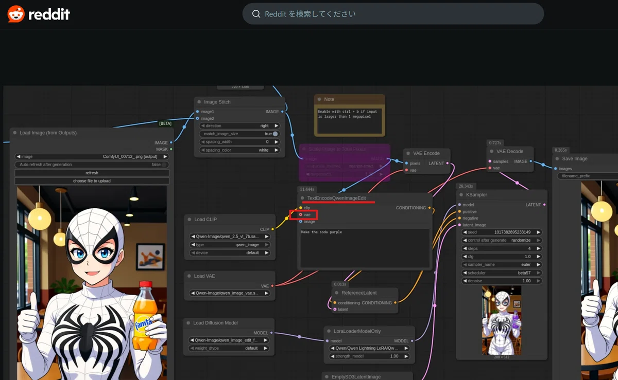Image resolution: width=618 pixels, height=380 pixels.
Task: Click choose file to upload
Action: pos(92,181)
